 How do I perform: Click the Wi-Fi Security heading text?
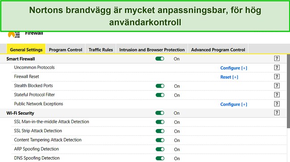[x=20, y=113]
